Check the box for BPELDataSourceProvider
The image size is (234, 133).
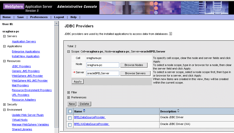(x=70, y=118)
